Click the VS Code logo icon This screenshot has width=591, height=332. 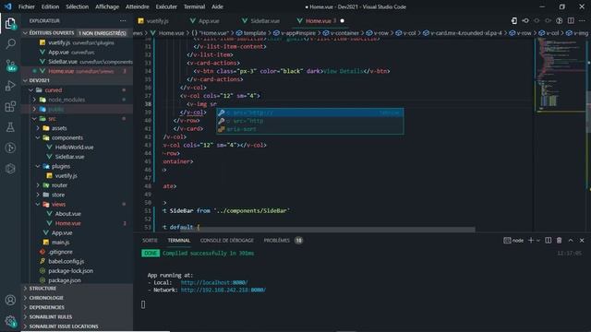point(8,6)
